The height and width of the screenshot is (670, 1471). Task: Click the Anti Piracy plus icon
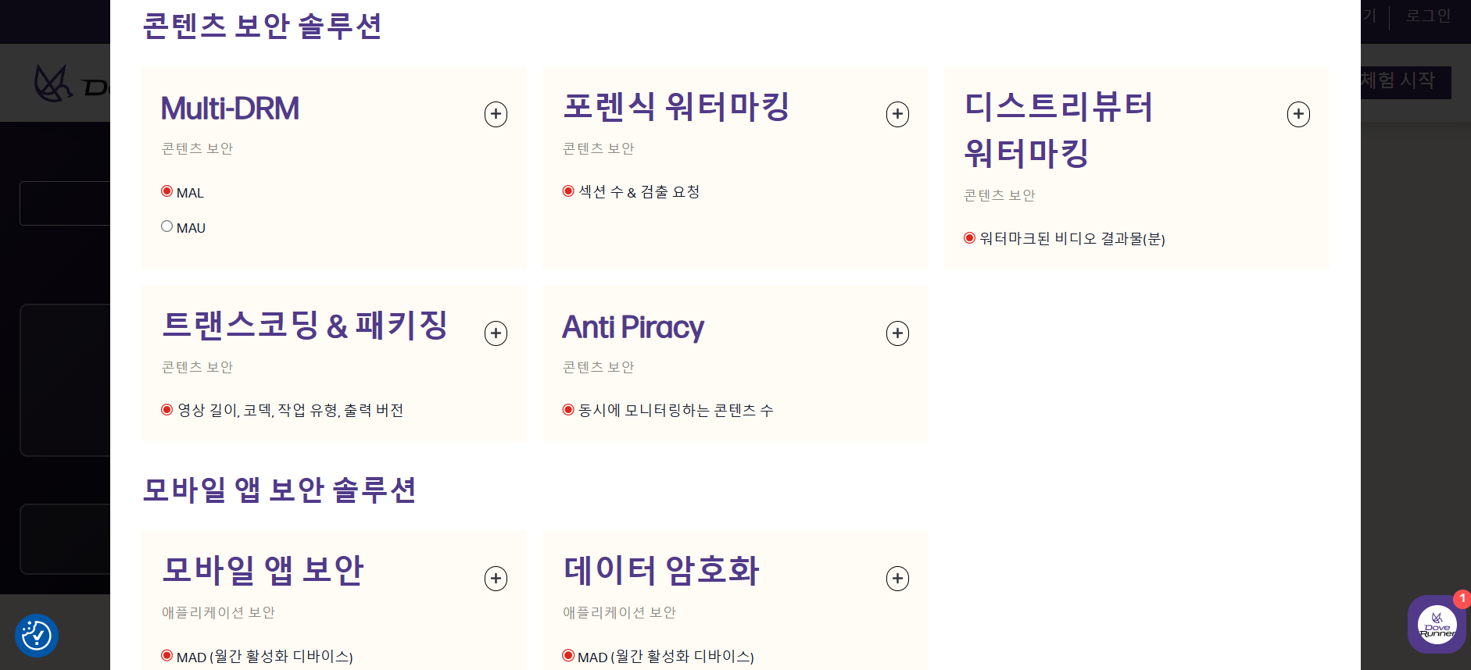click(x=897, y=333)
